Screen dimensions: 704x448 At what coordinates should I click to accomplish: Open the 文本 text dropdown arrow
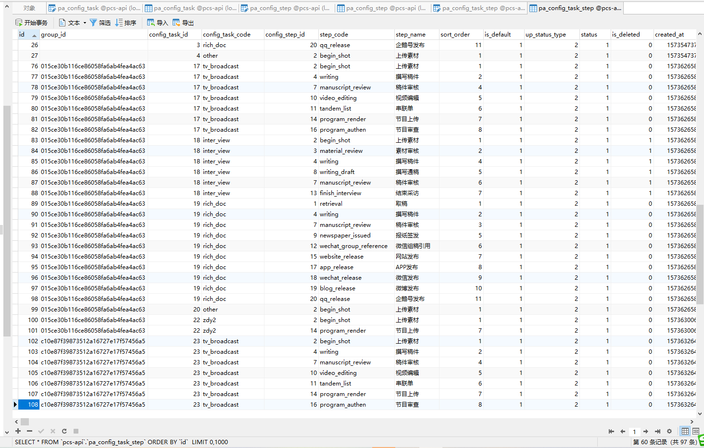click(x=85, y=23)
